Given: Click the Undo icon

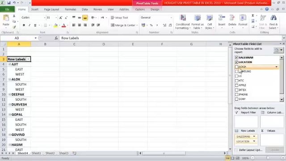Looking at the screenshot, I should point(14,3).
